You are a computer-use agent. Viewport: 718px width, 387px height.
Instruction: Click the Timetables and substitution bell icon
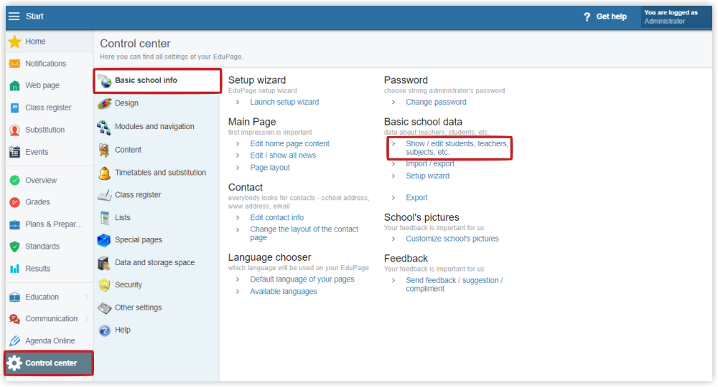104,173
